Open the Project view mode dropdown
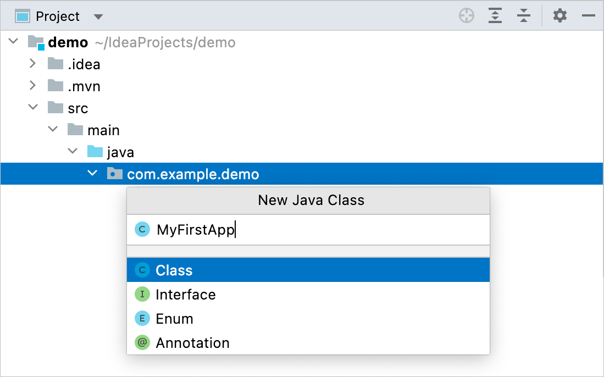604x377 pixels. 98,16
